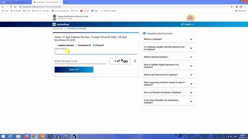Screen dimensions: 248x139
Task: Open the orange recorder app in taskbar
Action: pyautogui.click(x=43, y=136)
